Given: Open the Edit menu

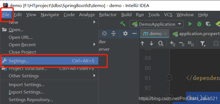Looking at the screenshot, I should (x=18, y=15).
